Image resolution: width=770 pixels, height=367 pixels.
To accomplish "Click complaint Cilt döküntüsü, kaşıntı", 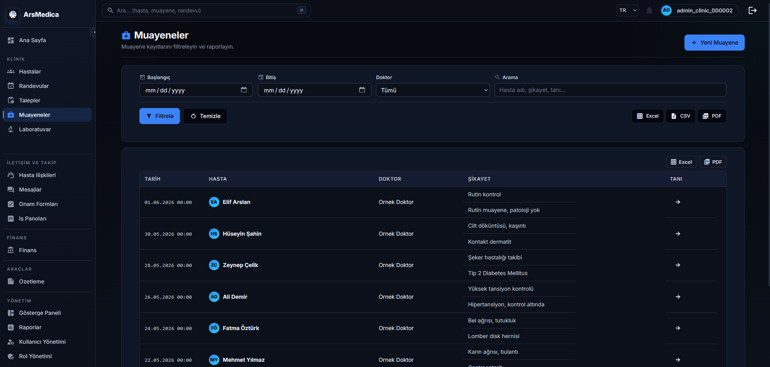I will (497, 226).
